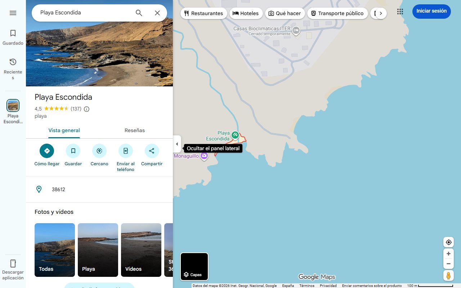
Task: Open Enviar al teléfono icon
Action: point(125,151)
